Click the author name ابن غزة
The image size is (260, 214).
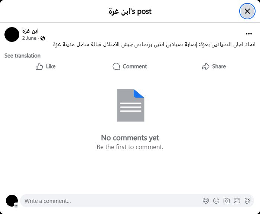pos(30,31)
